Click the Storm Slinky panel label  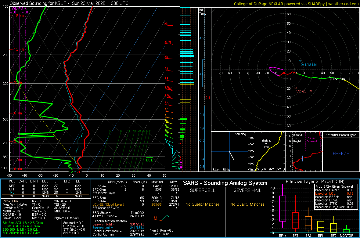221,170
